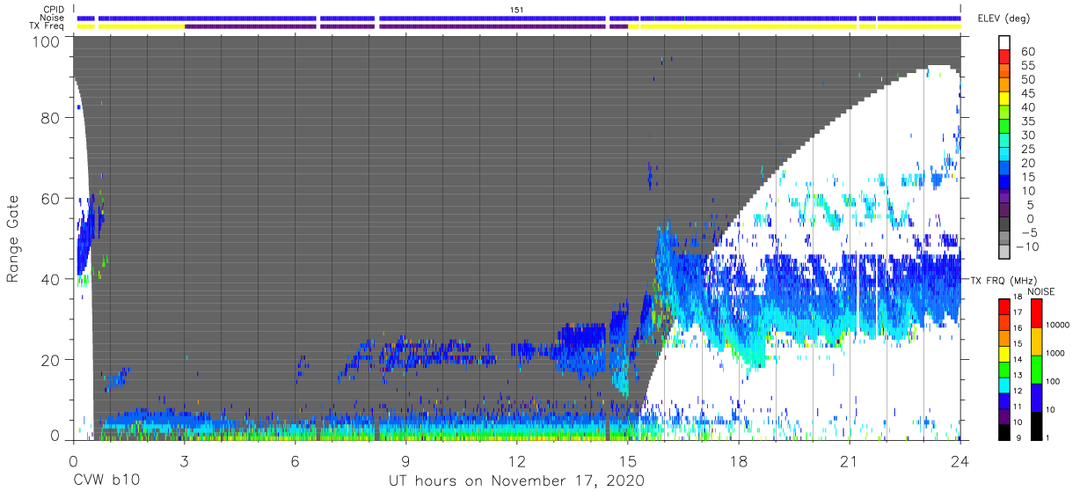1080x499 pixels.
Task: Click the Range Gate axis tick label '20'
Action: (51, 360)
